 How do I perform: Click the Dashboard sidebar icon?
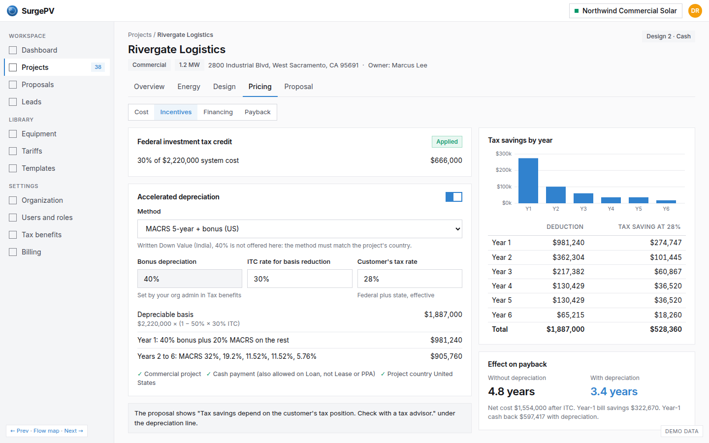[13, 50]
